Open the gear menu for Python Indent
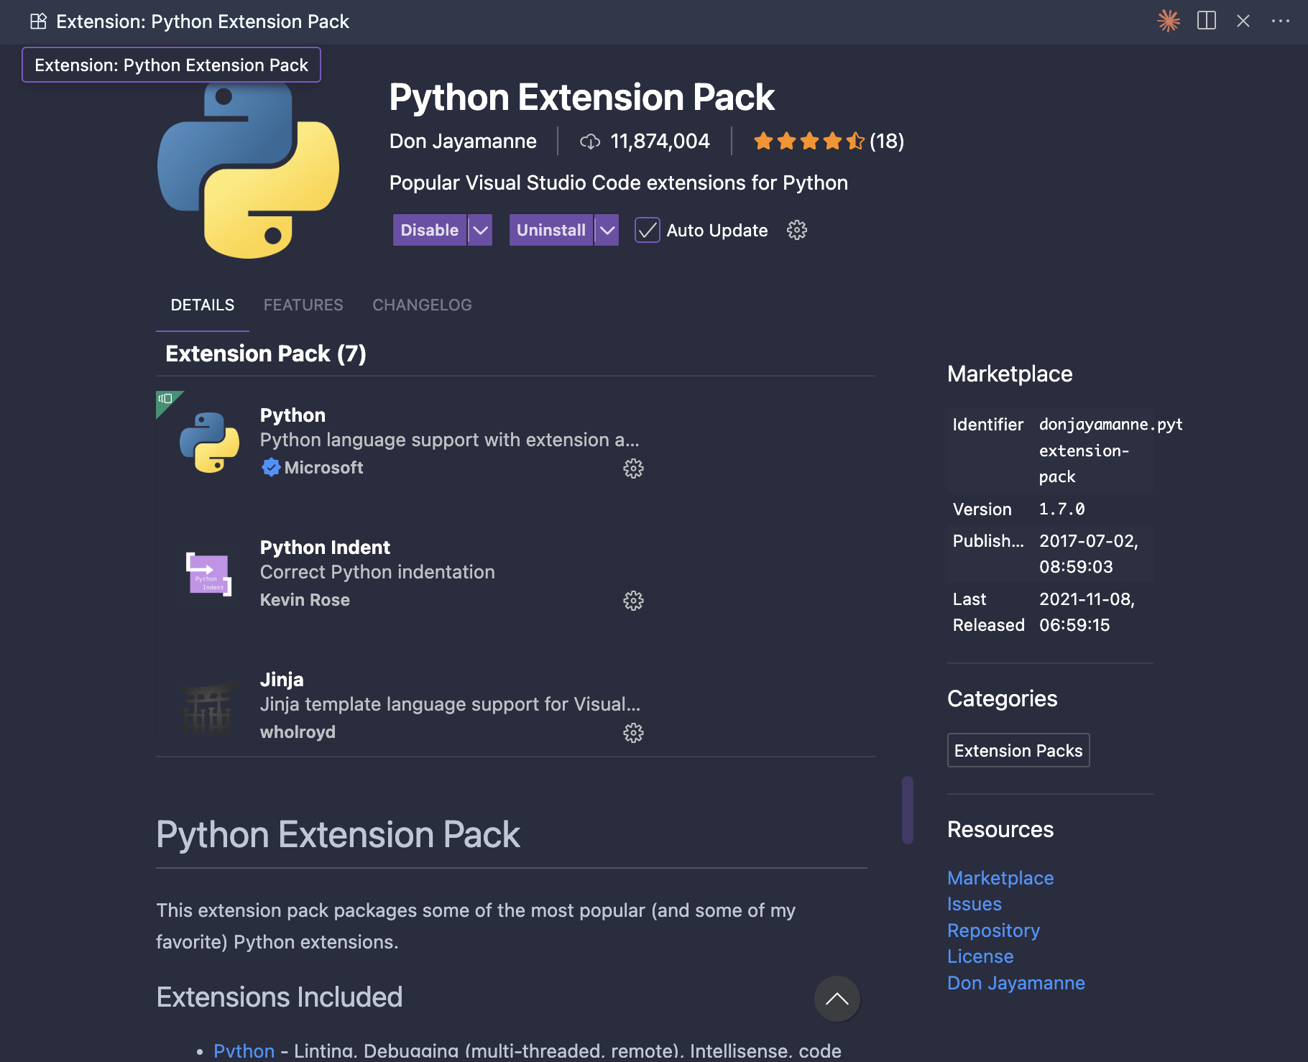 (x=633, y=601)
